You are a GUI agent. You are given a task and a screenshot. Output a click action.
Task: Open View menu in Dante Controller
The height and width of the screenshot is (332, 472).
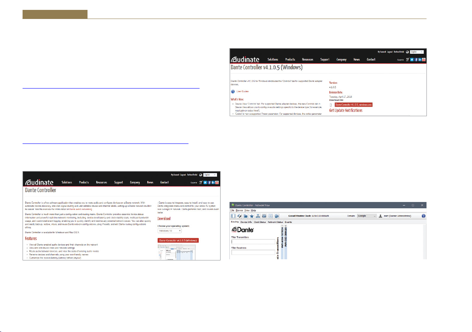pos(247,210)
